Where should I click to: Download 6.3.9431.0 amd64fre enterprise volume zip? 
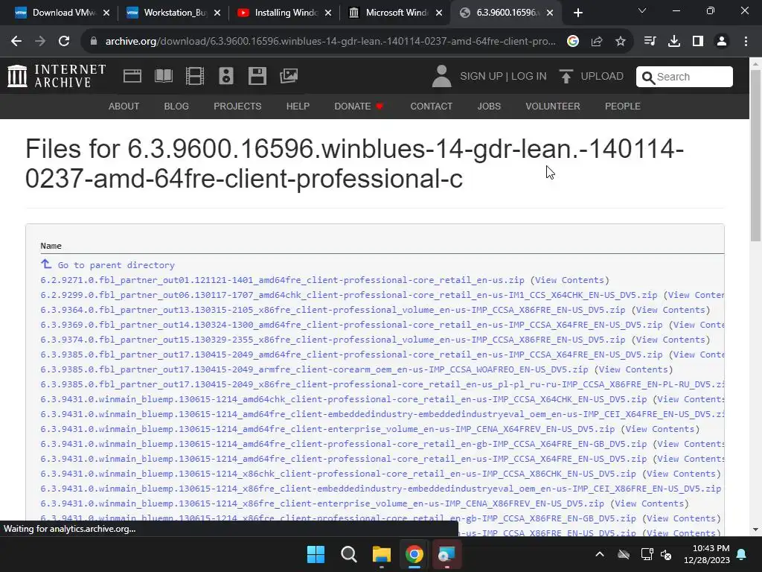click(x=327, y=429)
